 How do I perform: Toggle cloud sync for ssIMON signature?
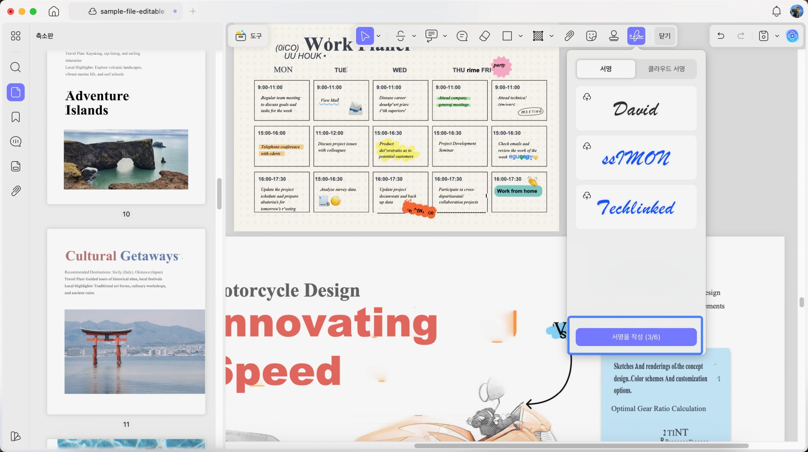(x=587, y=146)
